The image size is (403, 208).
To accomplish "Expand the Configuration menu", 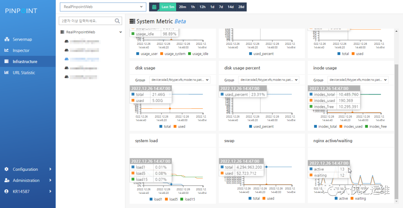I will (x=28, y=169).
